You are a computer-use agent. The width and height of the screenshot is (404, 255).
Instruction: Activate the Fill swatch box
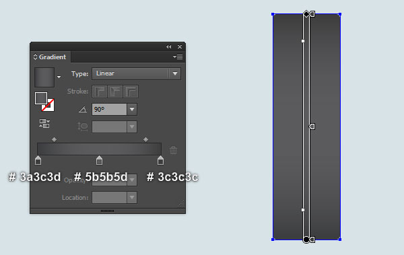pyautogui.click(x=41, y=98)
